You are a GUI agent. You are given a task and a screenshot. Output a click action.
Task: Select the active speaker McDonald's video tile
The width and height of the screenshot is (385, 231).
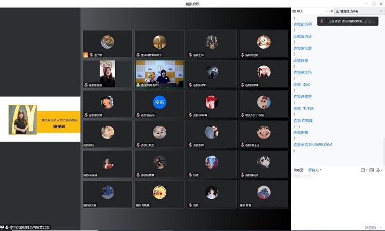159,73
